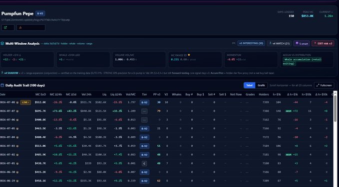This screenshot has width=339, height=187.
Task: Sort by the Liq Δ24h column header
Action: (116, 94)
